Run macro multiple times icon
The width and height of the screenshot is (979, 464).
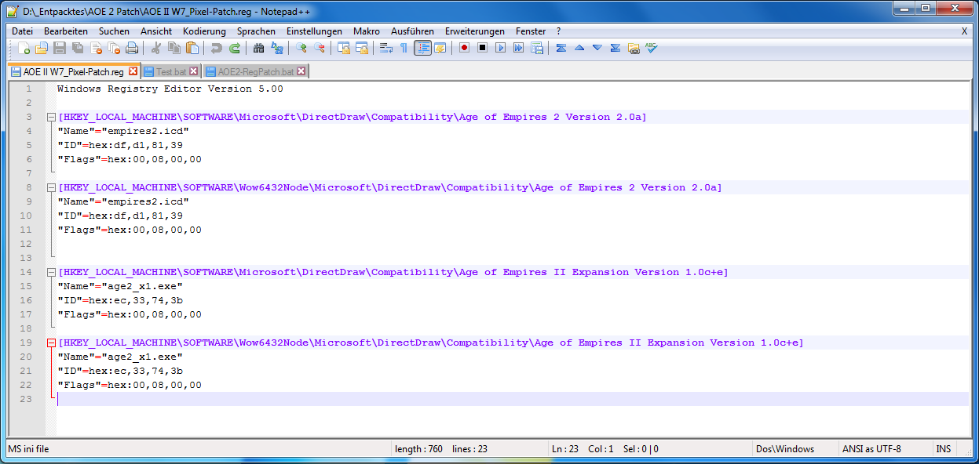pos(519,48)
